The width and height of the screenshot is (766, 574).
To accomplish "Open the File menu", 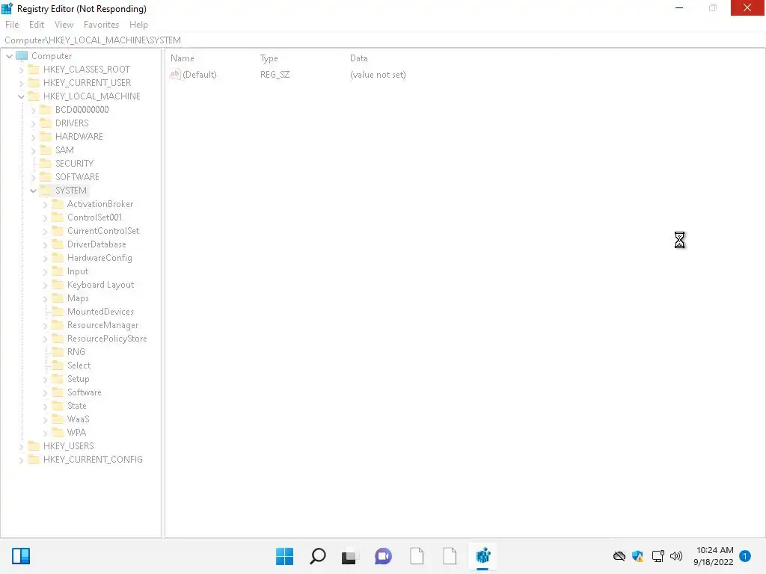I will coord(12,25).
